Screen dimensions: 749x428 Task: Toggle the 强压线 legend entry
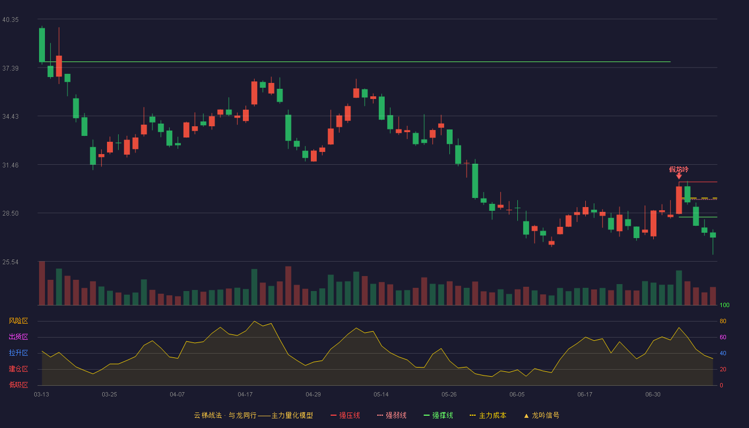point(345,415)
